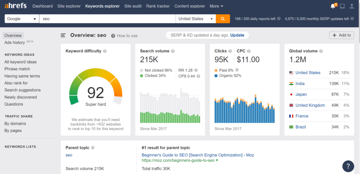Open the notifications bell icon
This screenshot has width=360, height=174.
pos(333,6)
